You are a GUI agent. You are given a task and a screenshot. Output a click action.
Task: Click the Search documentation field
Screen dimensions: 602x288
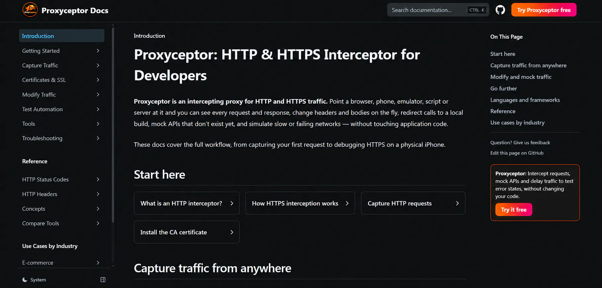(438, 10)
